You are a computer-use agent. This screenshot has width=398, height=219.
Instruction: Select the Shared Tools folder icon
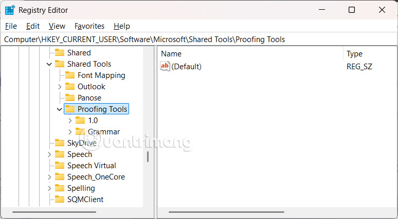click(x=60, y=64)
